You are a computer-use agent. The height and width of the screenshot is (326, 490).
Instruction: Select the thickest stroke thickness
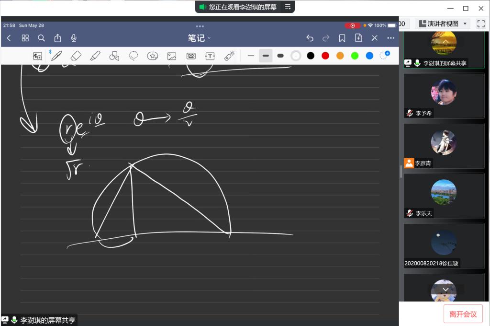point(280,56)
